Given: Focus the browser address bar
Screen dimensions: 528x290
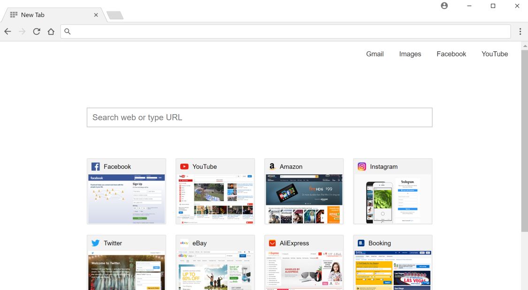Looking at the screenshot, I should (285, 31).
